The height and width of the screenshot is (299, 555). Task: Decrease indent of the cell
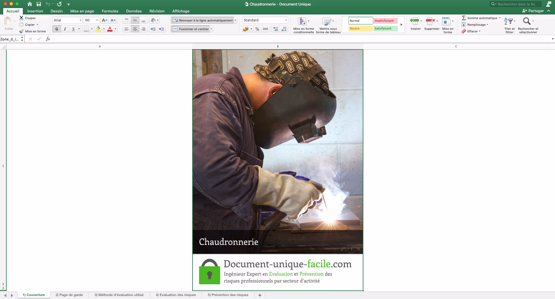tap(153, 29)
